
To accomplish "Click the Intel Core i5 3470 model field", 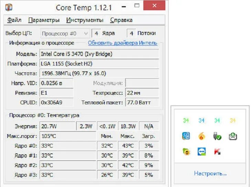I will (x=99, y=54).
